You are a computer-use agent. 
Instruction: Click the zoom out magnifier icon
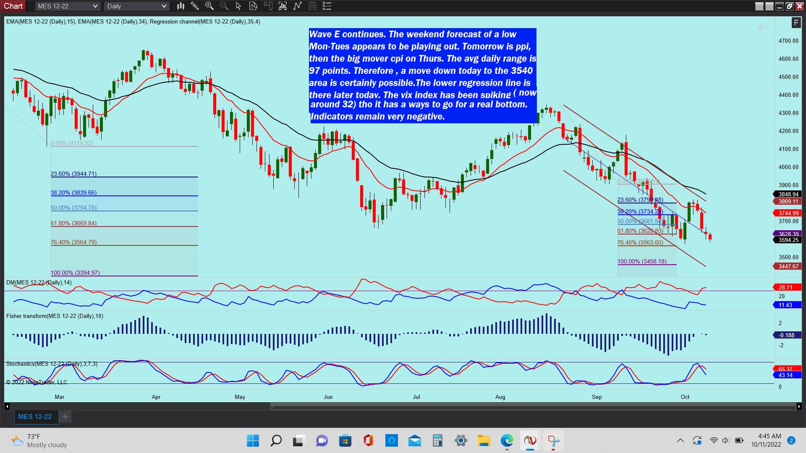pyautogui.click(x=224, y=6)
